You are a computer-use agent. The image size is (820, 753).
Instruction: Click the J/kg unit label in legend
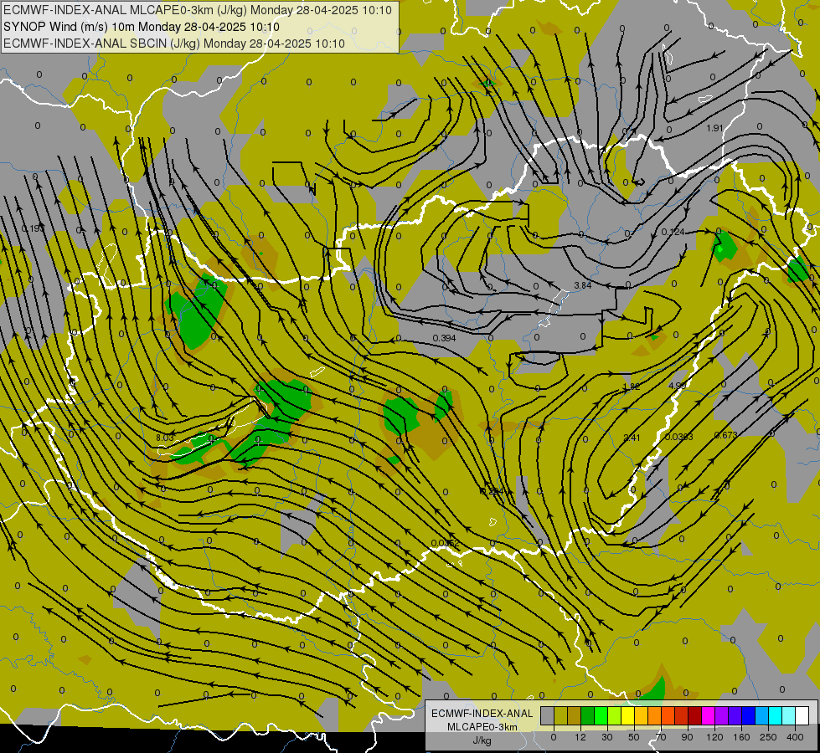[482, 740]
